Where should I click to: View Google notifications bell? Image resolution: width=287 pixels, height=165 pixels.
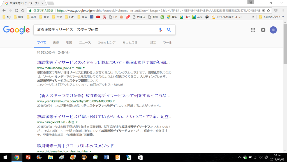tap(263, 30)
